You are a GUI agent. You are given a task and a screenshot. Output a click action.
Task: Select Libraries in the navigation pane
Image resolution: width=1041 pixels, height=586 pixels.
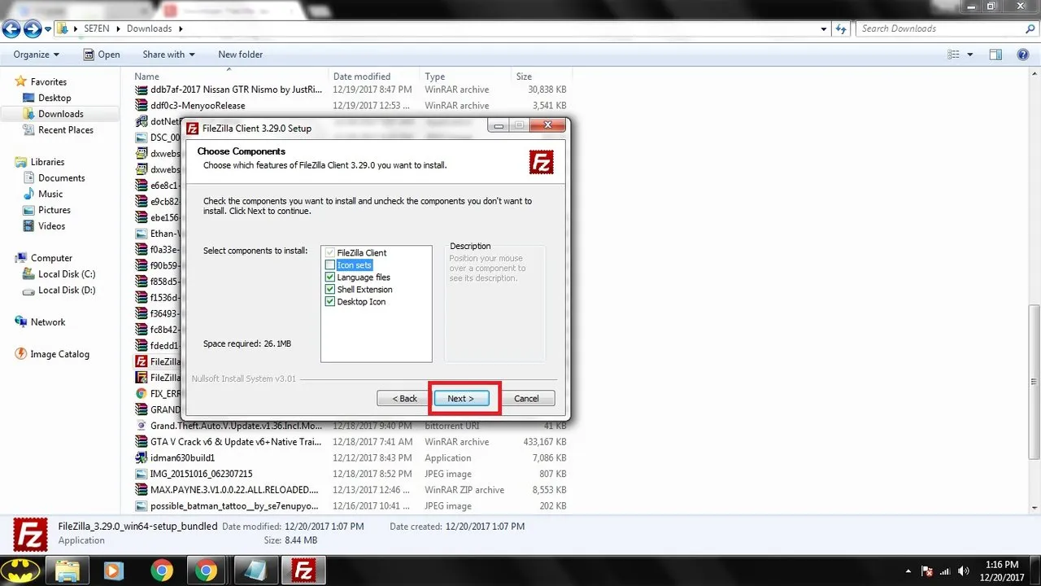point(47,162)
